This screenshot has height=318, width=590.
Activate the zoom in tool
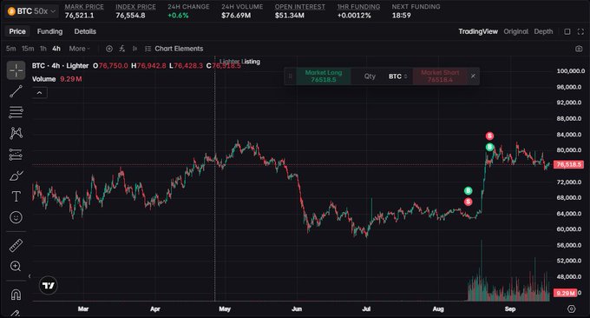point(16,266)
